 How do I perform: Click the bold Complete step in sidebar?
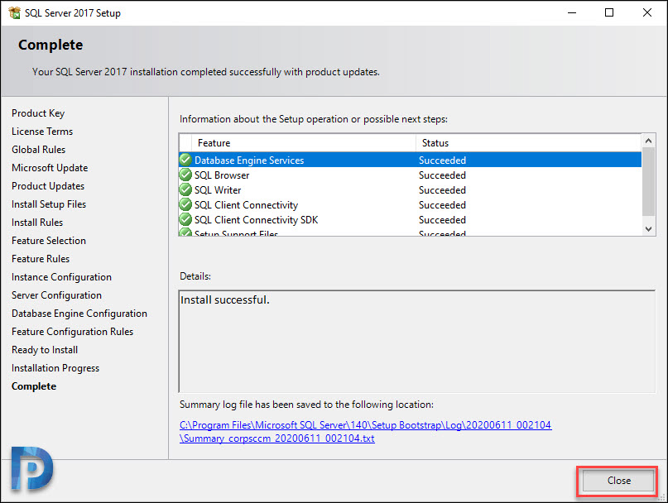pos(34,386)
